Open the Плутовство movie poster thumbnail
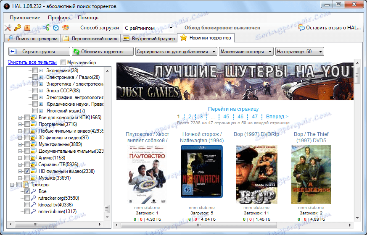 tap(148, 175)
